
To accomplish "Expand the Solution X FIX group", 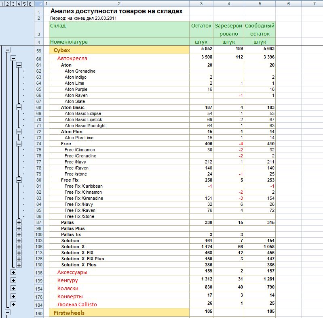I will (19, 253).
